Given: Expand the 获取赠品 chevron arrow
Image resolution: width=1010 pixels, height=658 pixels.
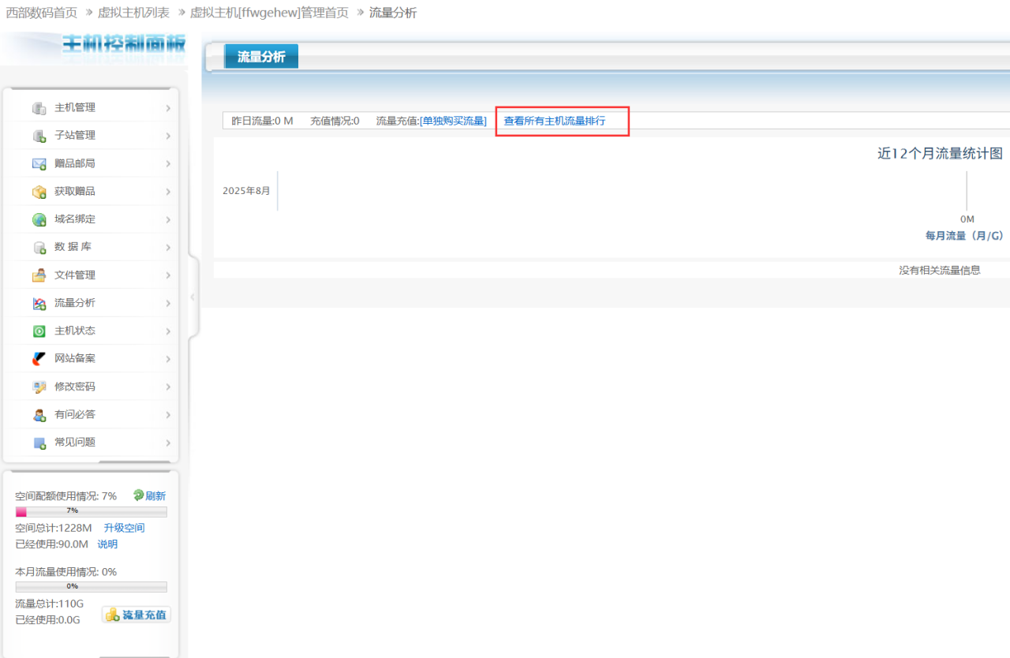Looking at the screenshot, I should (168, 192).
